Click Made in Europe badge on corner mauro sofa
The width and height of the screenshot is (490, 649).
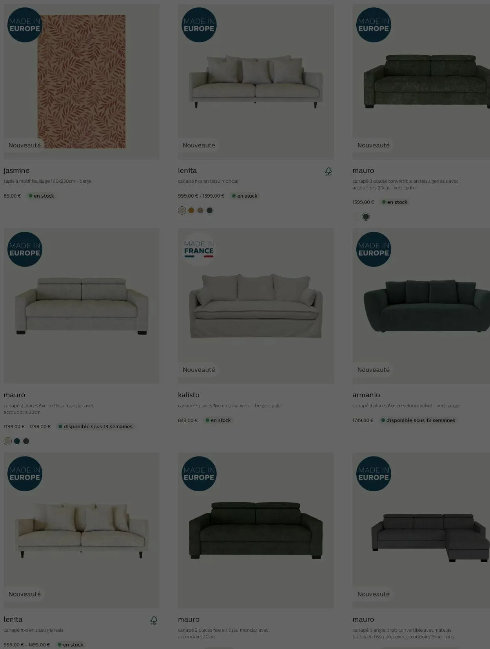[374, 474]
